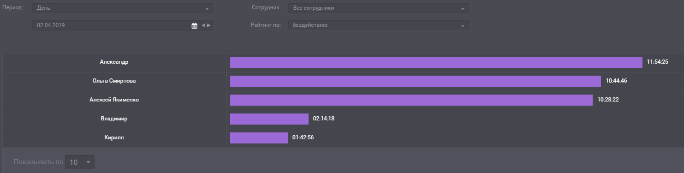Image resolution: width=684 pixels, height=173 pixels.
Task: Select employee Владимир row
Action: [114, 119]
